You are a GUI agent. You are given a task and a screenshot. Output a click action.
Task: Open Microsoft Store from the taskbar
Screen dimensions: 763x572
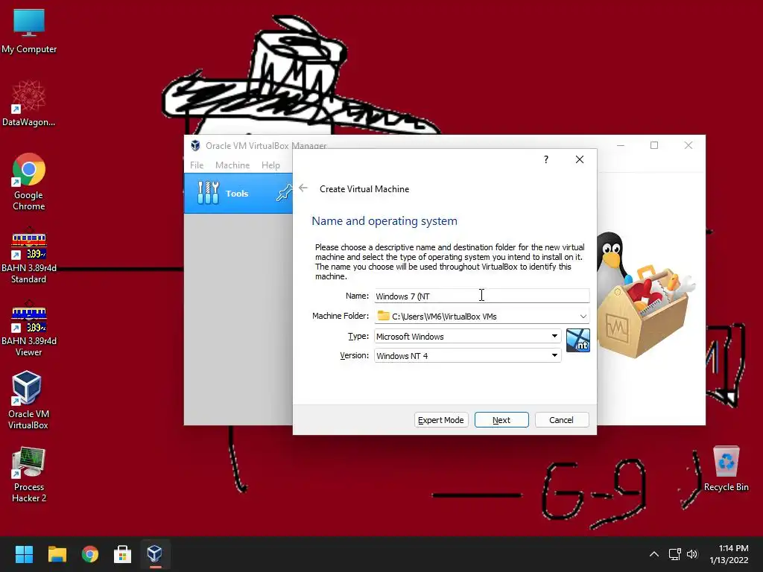(x=123, y=554)
